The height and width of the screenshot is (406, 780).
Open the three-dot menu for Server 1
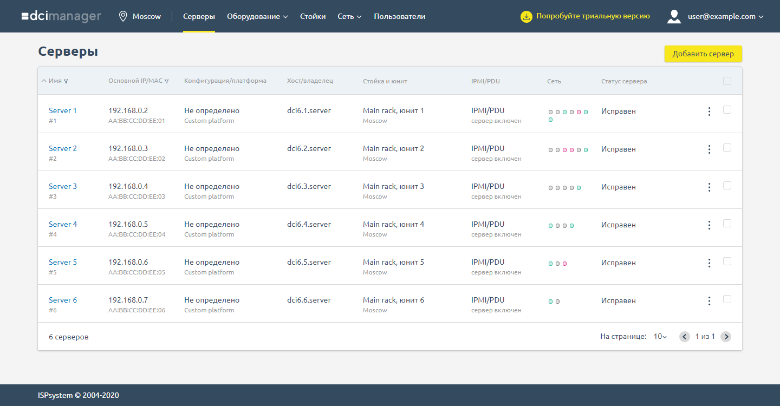click(709, 112)
